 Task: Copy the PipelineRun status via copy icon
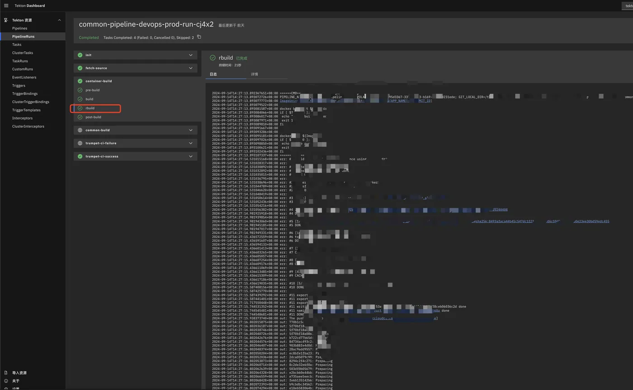point(199,37)
